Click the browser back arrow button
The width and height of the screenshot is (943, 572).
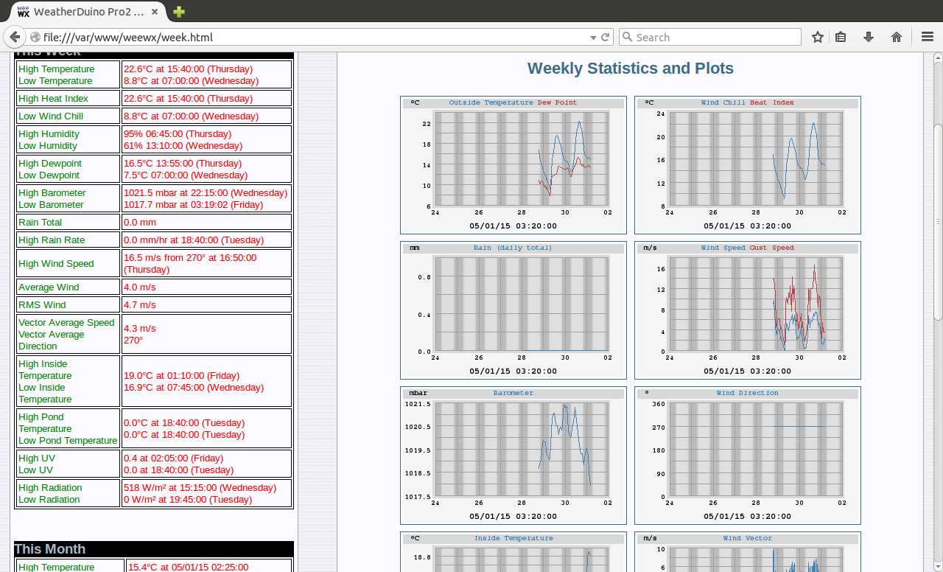[x=15, y=37]
